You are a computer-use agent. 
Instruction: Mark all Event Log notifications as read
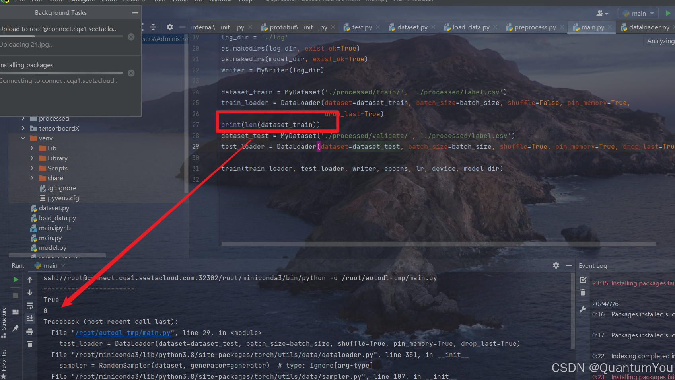tap(583, 280)
